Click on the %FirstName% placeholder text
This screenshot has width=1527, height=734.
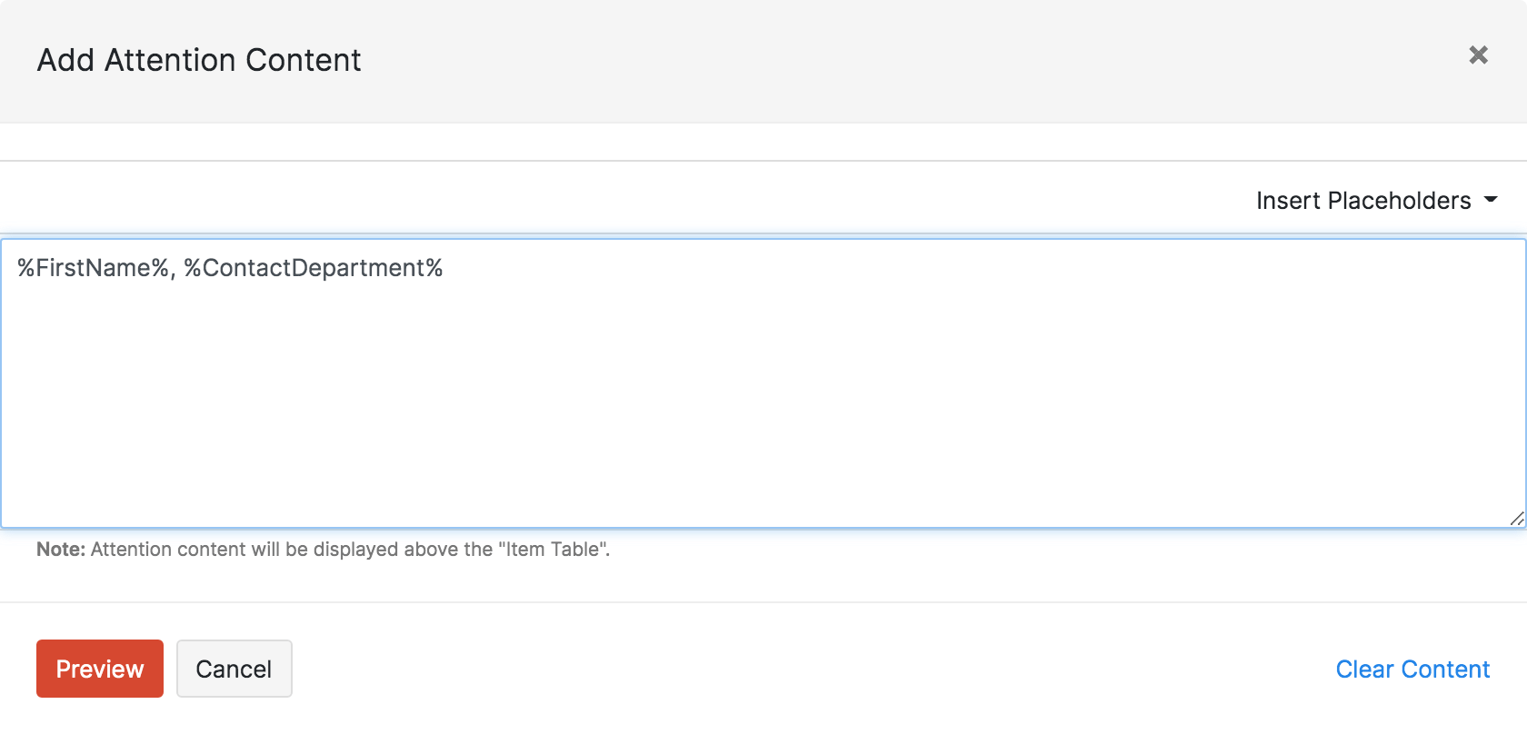(93, 268)
